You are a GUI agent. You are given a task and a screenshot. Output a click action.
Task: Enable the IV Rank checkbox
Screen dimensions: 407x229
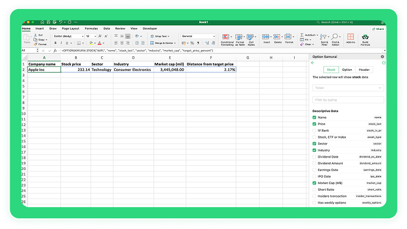314,131
